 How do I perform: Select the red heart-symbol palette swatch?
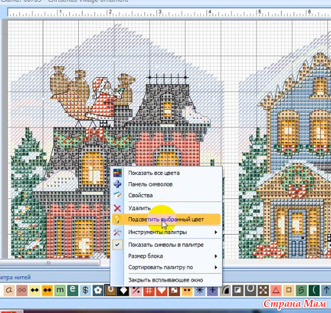(161, 291)
